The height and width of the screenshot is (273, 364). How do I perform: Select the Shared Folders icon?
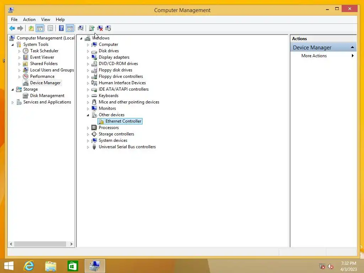coord(26,64)
